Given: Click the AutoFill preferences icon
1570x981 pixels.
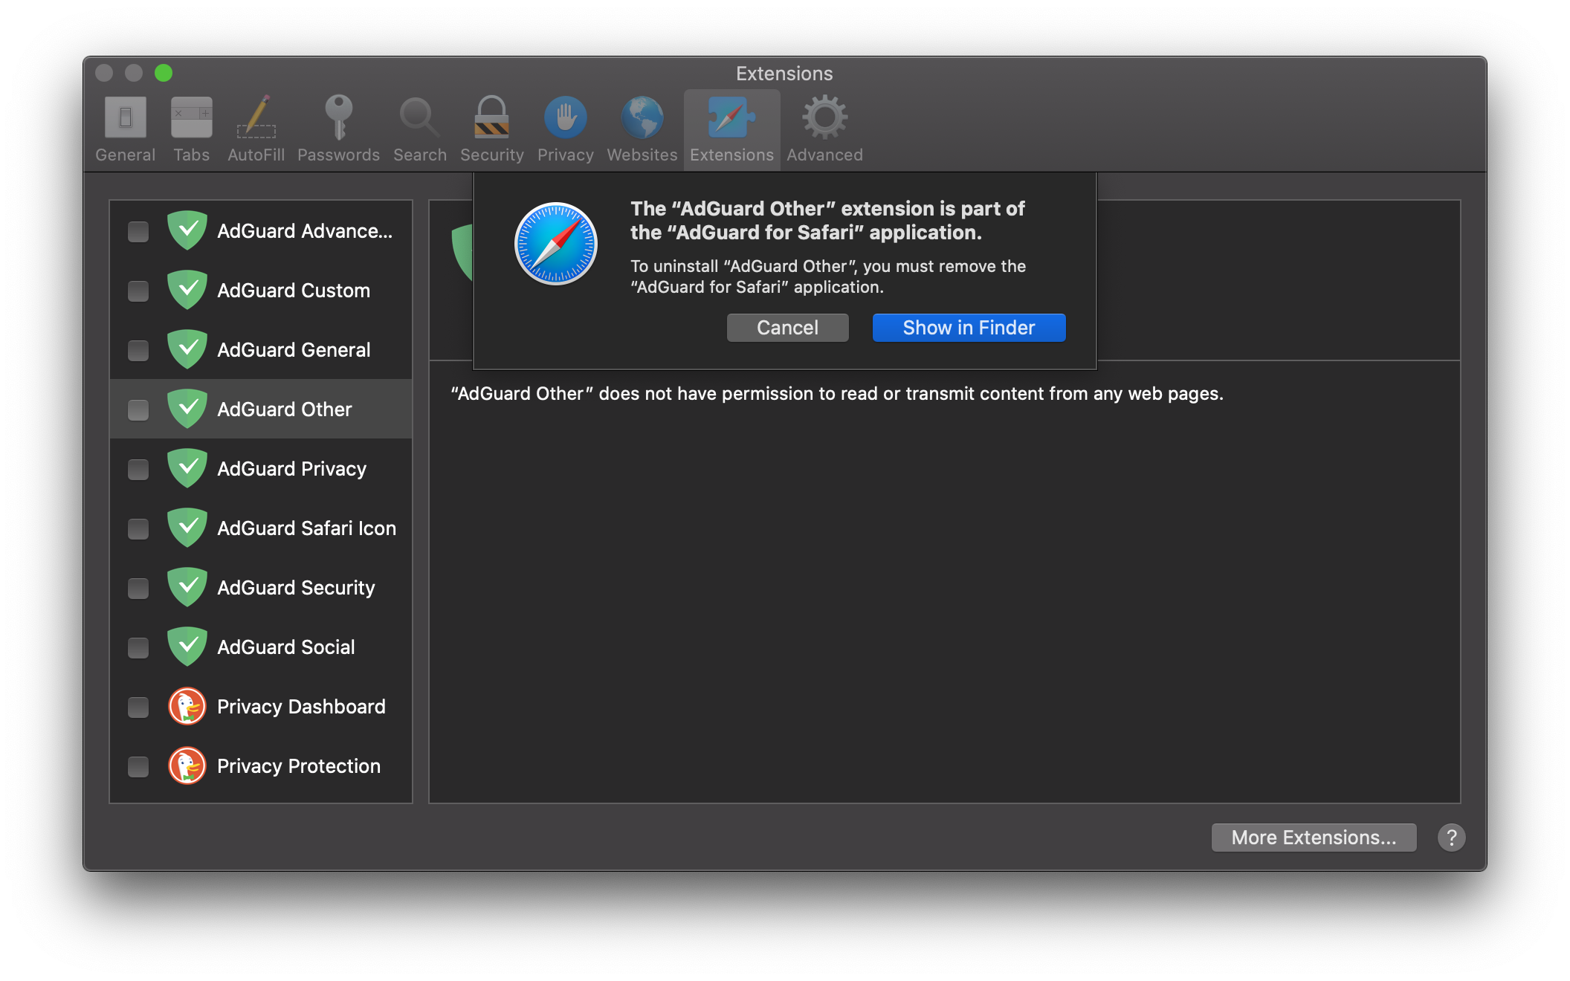Looking at the screenshot, I should click(x=256, y=126).
